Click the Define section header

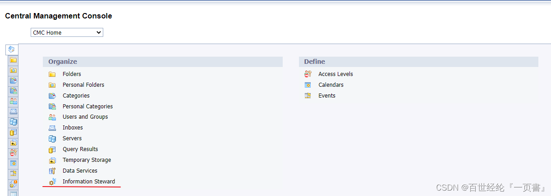pyautogui.click(x=418, y=62)
